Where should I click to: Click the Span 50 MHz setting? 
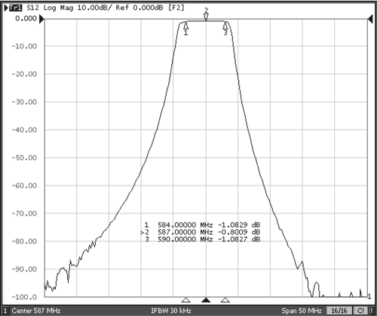(x=302, y=311)
